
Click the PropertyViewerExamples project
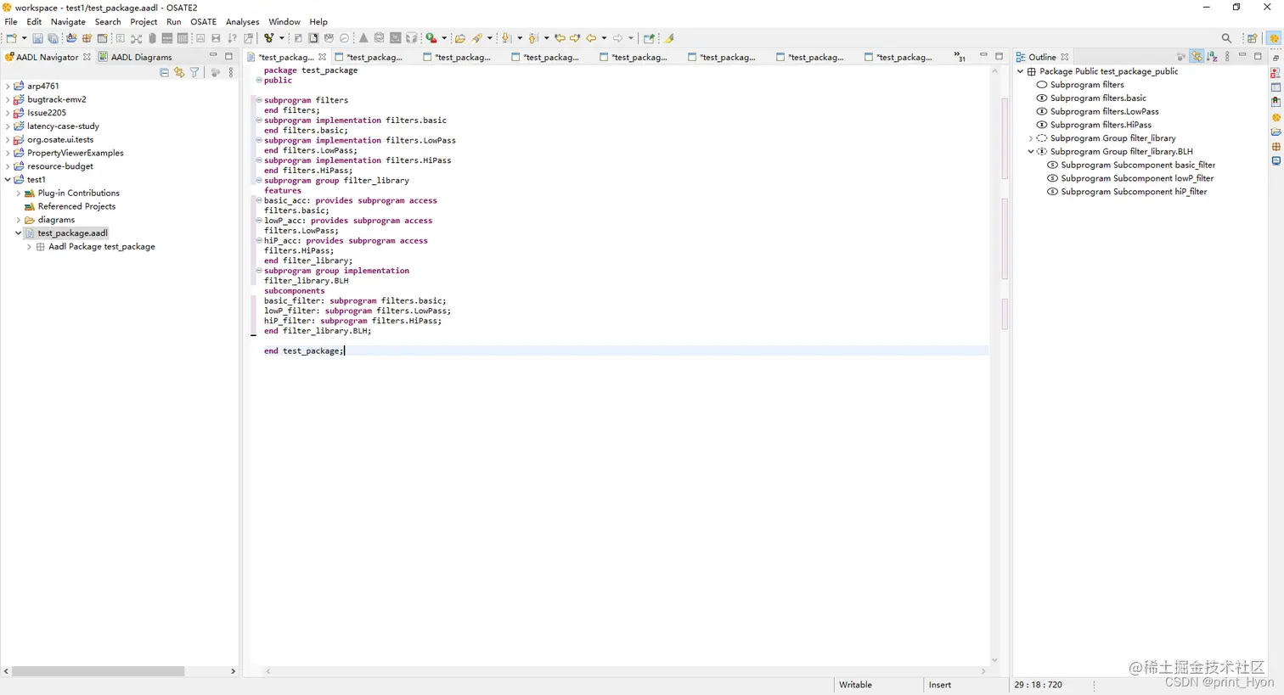coord(75,153)
